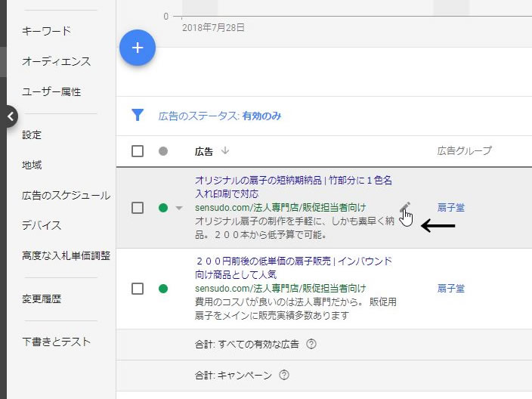The image size is (532, 399).
Task: Open status dropdown arrow on first ad
Action: coord(179,209)
